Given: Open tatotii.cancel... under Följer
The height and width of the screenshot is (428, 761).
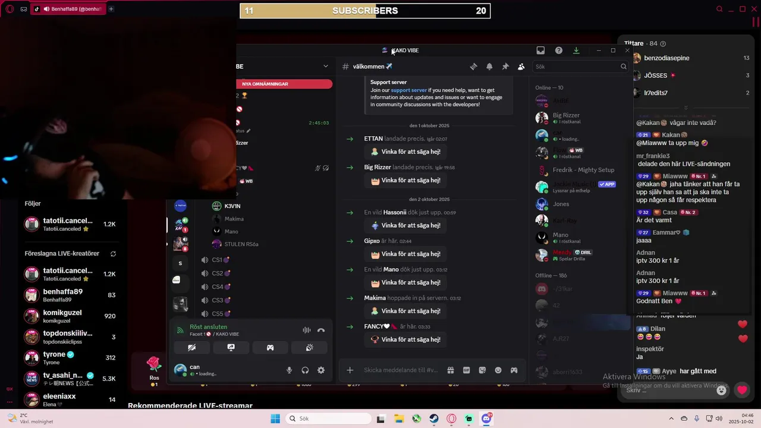Looking at the screenshot, I should click(x=70, y=224).
